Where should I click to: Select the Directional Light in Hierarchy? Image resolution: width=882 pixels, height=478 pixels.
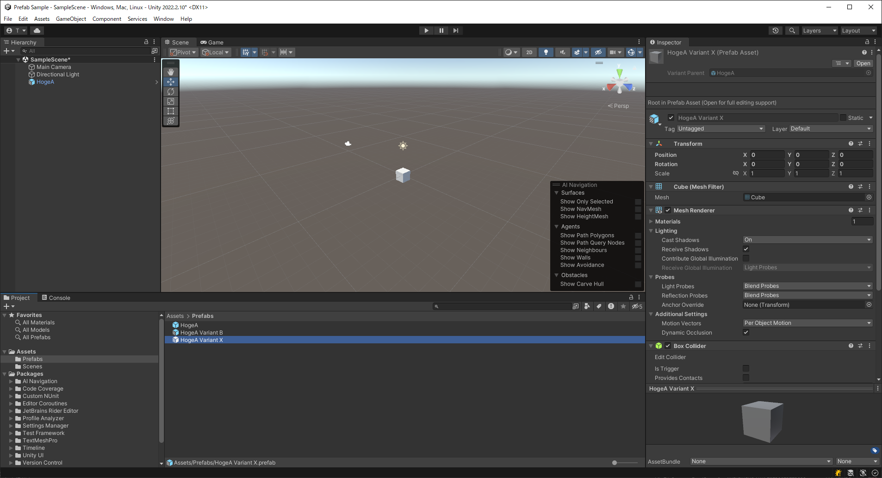58,74
